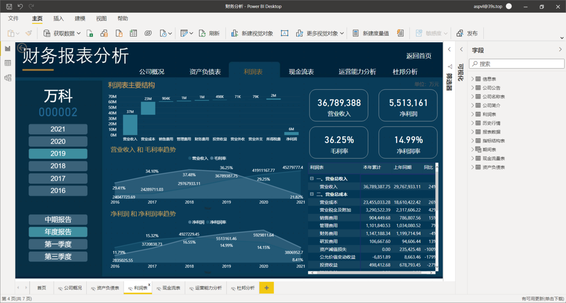Click the 搜索 field in 字段 pane
This screenshot has height=303, width=566.
[x=517, y=64]
